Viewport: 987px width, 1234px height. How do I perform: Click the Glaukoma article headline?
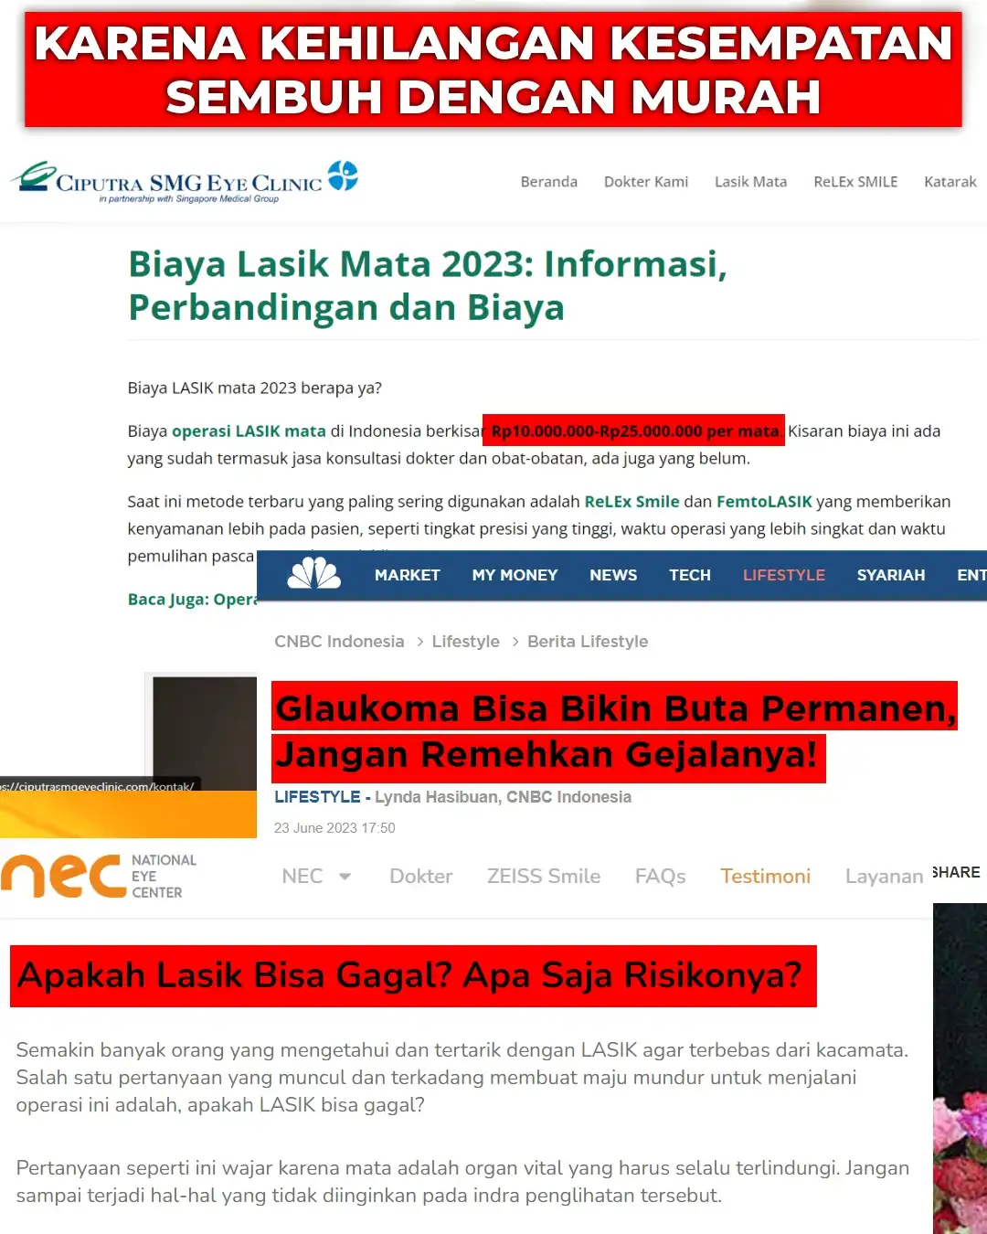click(614, 731)
